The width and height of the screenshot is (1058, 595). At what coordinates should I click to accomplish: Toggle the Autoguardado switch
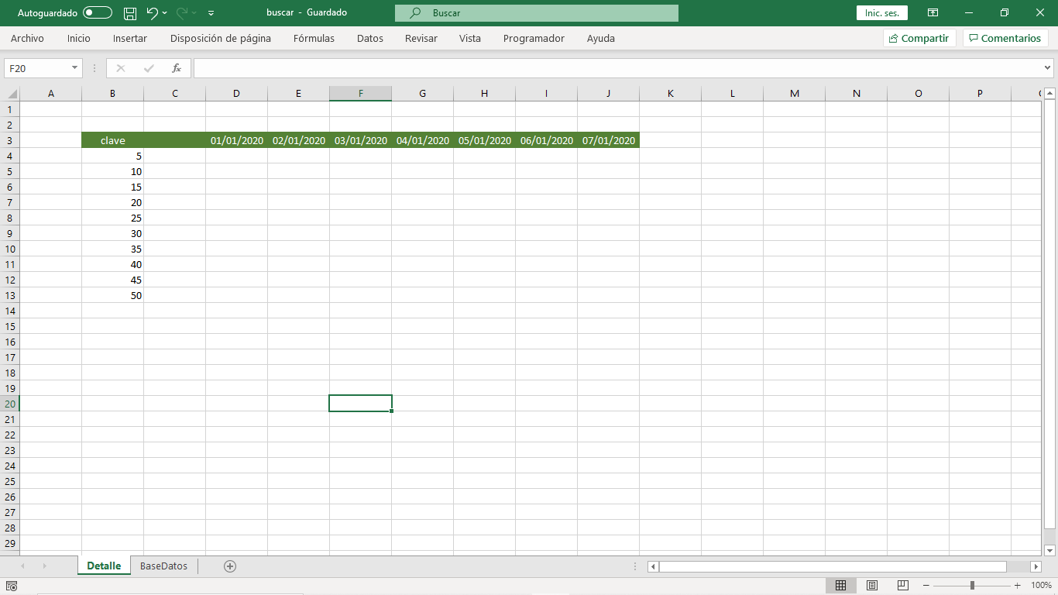pyautogui.click(x=98, y=13)
